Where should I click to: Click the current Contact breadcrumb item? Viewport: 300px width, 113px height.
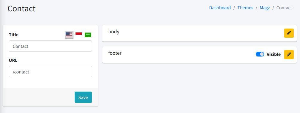click(284, 8)
